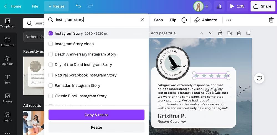This screenshot has width=277, height=135.
Task: Move page down with the down chevron
Action: [x=210, y=33]
